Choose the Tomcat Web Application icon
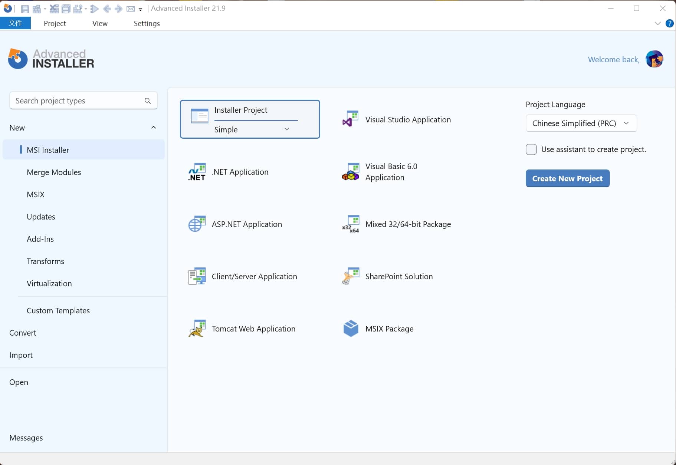Viewport: 676px width, 465px height. [x=197, y=329]
